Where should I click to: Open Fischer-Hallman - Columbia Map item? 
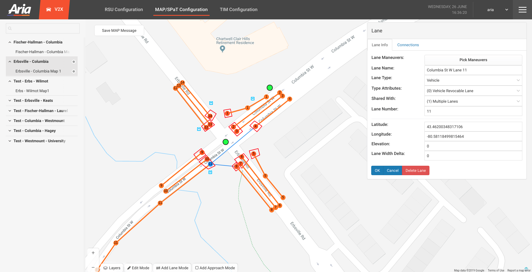(42, 52)
